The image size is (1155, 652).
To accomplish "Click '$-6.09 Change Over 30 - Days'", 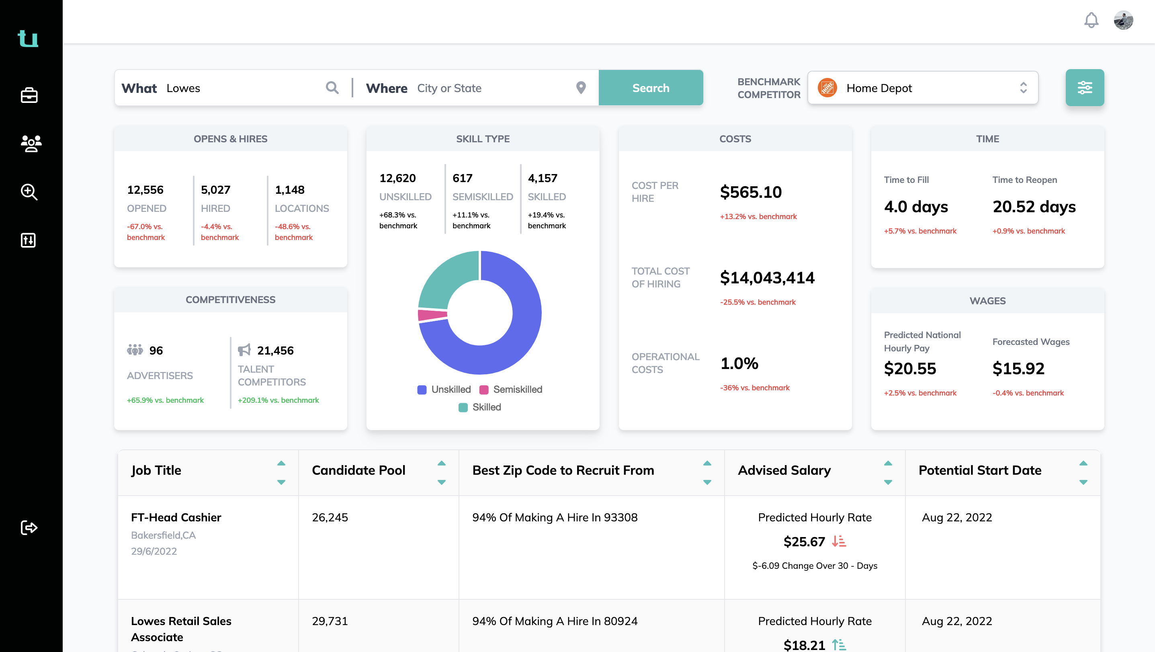I will point(815,566).
